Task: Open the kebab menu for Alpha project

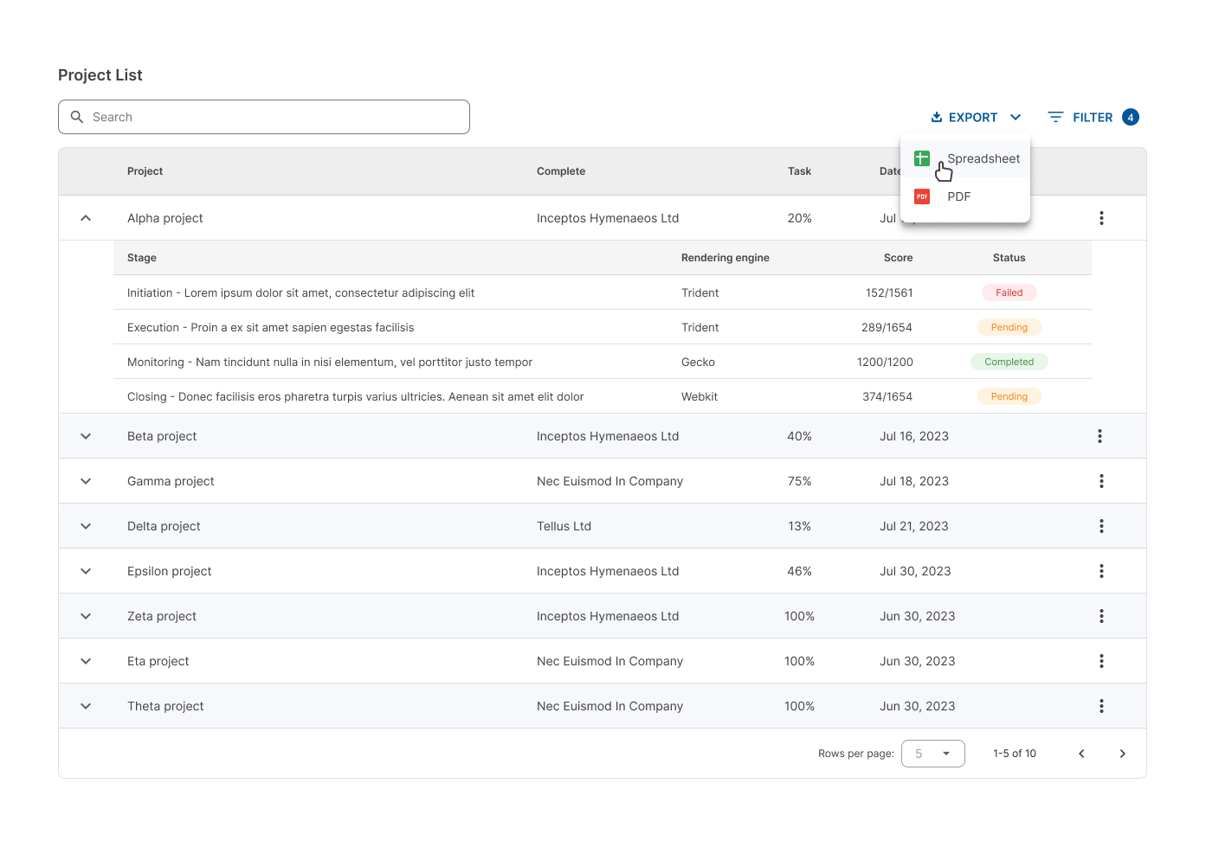Action: pyautogui.click(x=1101, y=217)
